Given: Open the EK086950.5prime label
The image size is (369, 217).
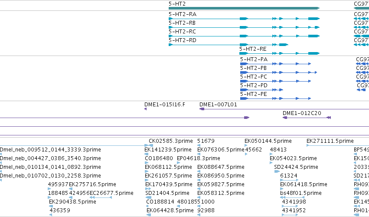Looking at the screenshot, I should (x=221, y=176).
